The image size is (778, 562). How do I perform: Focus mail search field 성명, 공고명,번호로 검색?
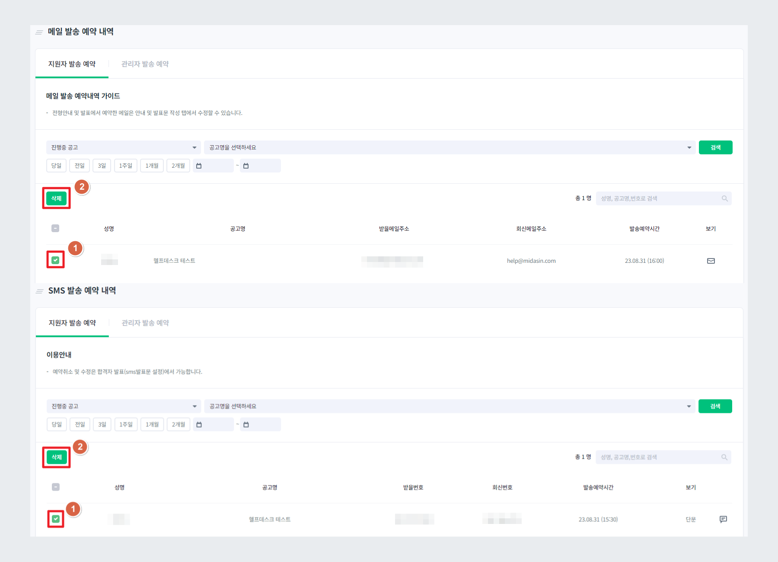click(x=663, y=198)
